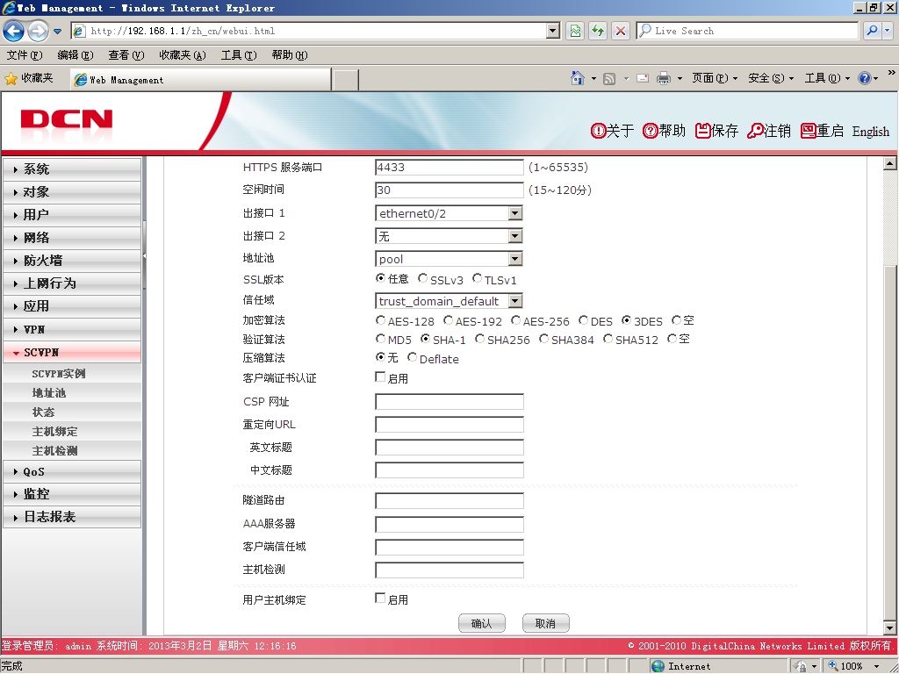Image resolution: width=899 pixels, height=674 pixels.
Task: Select SSLv3 for SSL版本
Action: point(422,278)
